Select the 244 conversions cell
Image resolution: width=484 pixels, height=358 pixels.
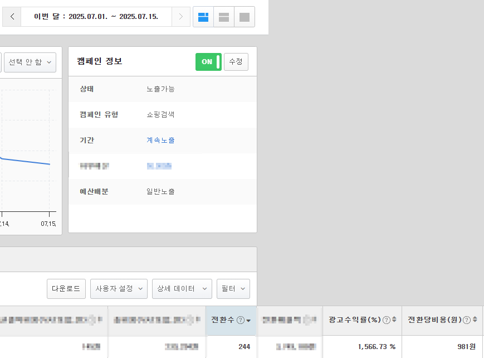point(231,347)
